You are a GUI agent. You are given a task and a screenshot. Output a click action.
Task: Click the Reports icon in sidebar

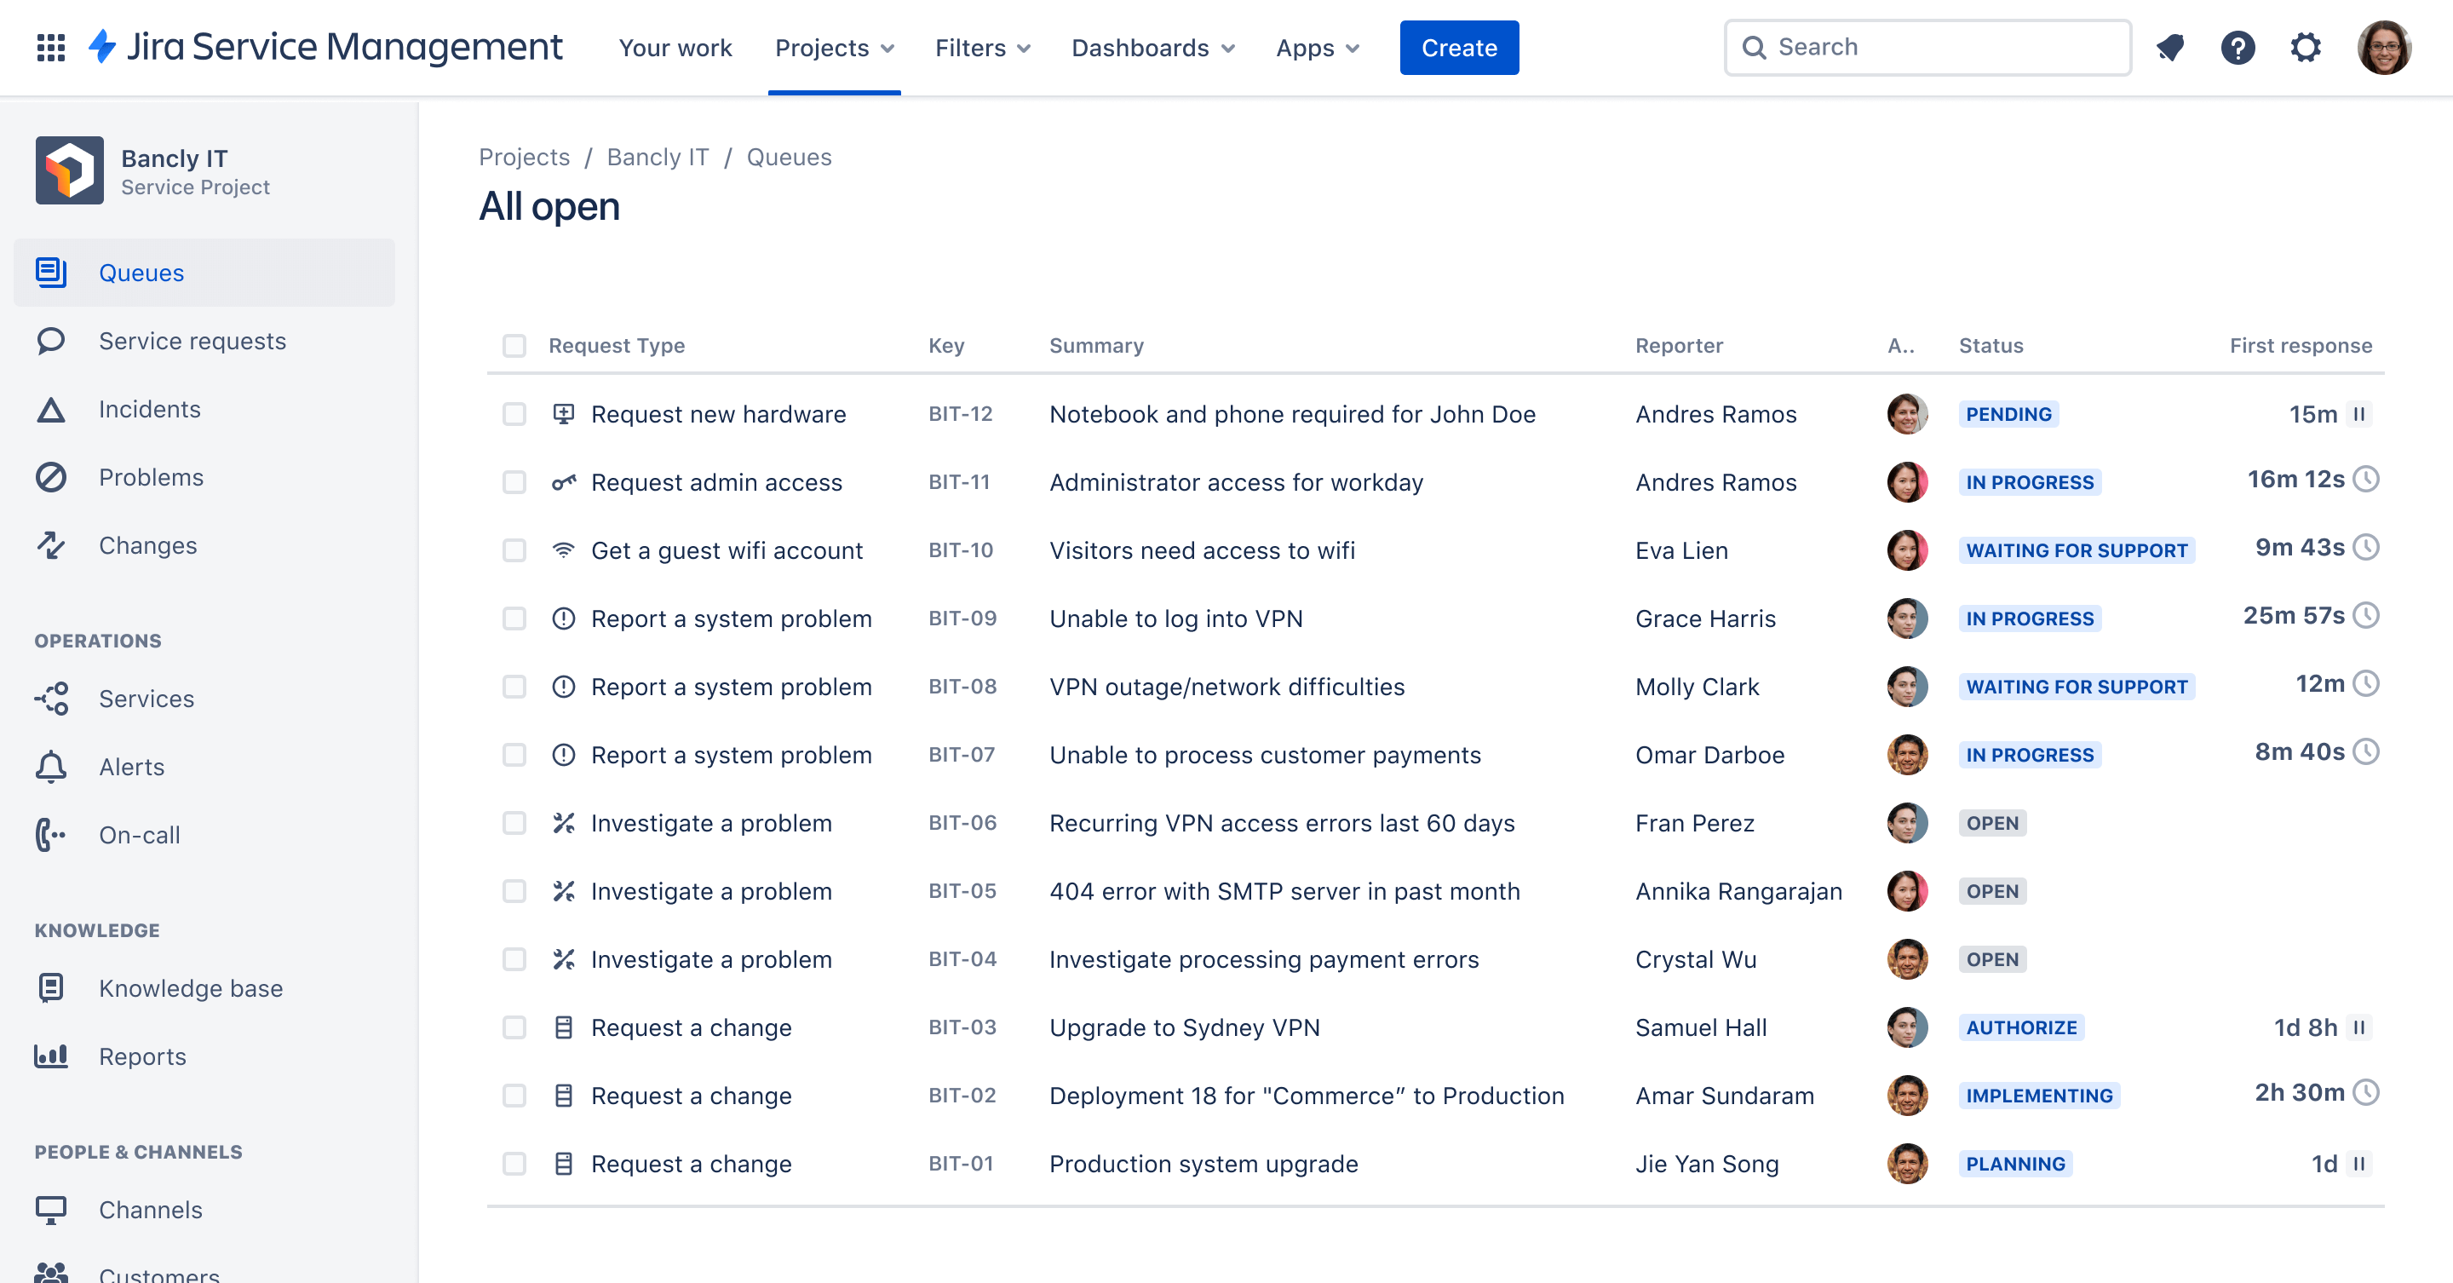click(x=50, y=1056)
